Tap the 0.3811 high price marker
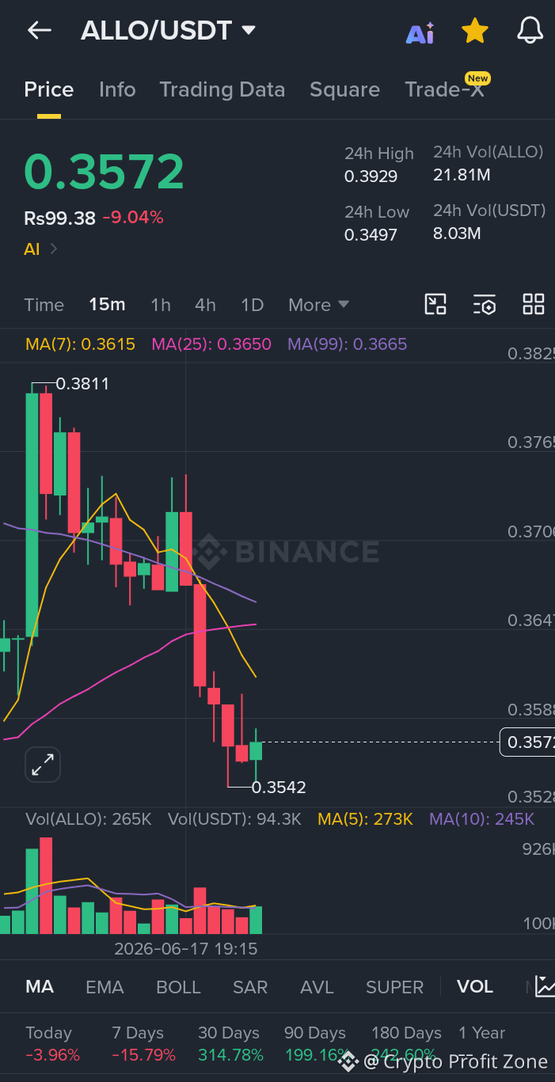 pos(82,385)
